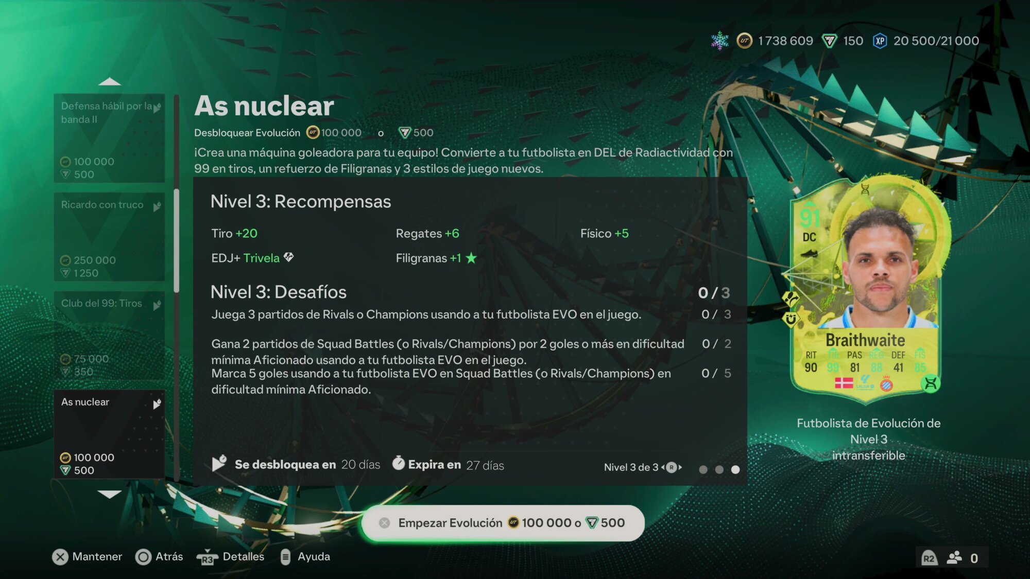Screen dimensions: 1030x579
Task: Click the DNA evolution icon atop player card
Action: pyautogui.click(x=865, y=189)
